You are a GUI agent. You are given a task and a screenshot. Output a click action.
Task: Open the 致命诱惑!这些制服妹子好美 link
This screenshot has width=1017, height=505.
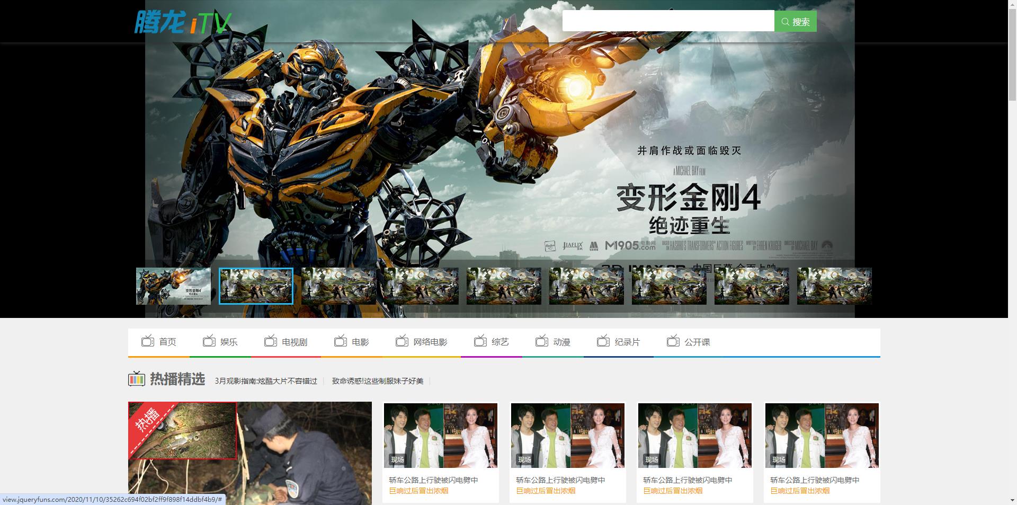pos(378,381)
